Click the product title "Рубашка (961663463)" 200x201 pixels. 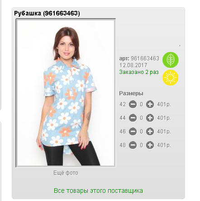pyautogui.click(x=47, y=13)
